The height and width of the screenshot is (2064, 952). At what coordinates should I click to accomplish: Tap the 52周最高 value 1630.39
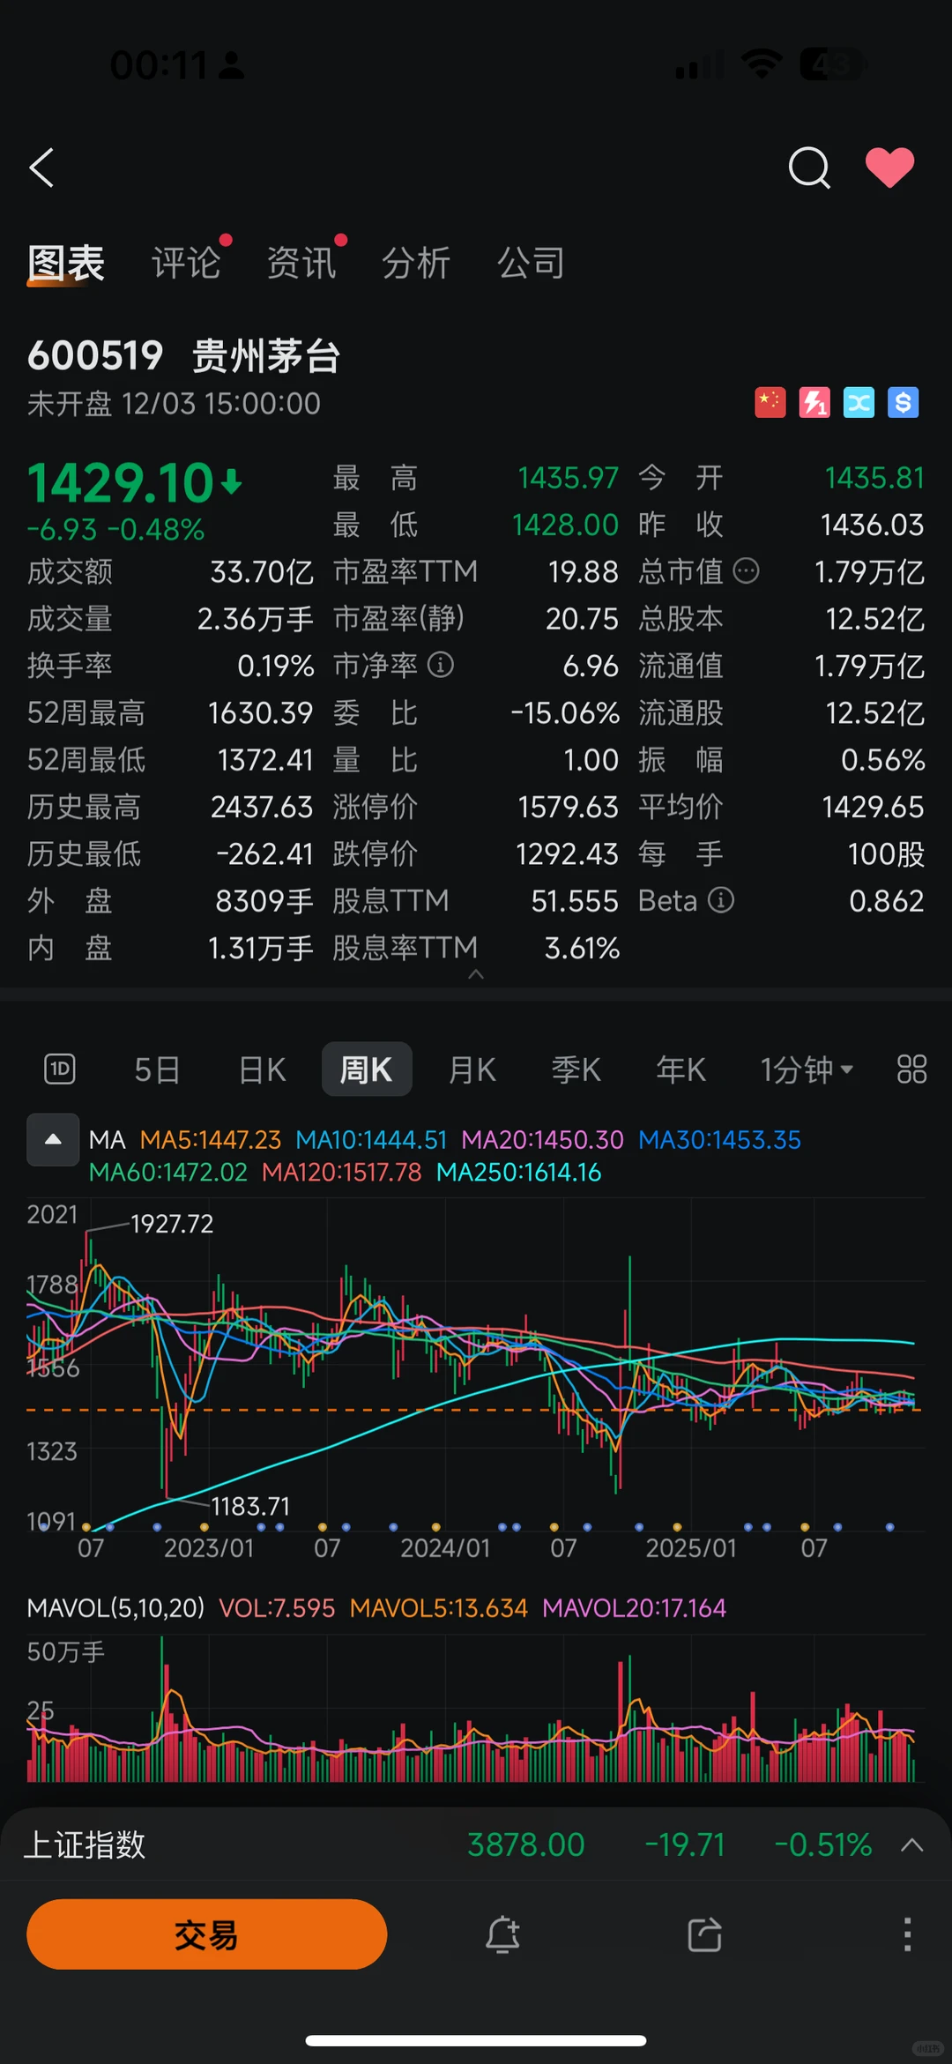click(261, 712)
